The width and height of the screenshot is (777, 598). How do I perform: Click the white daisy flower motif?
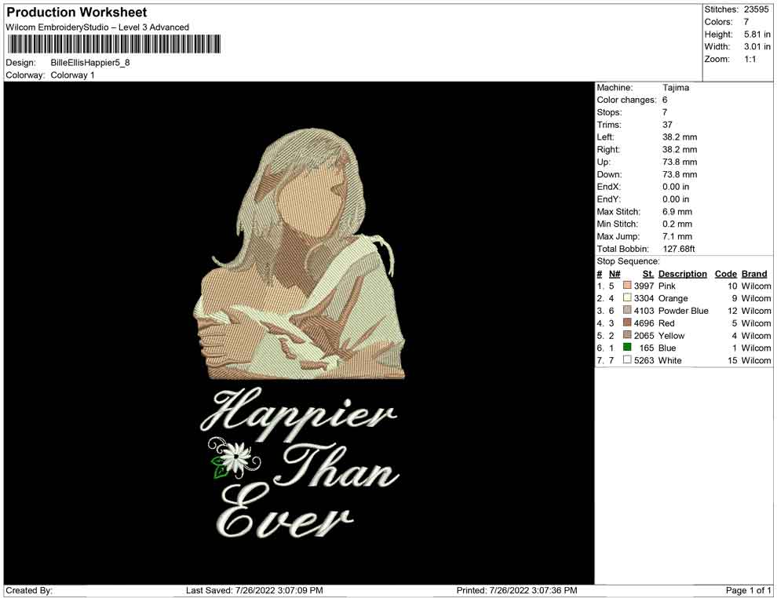(235, 455)
